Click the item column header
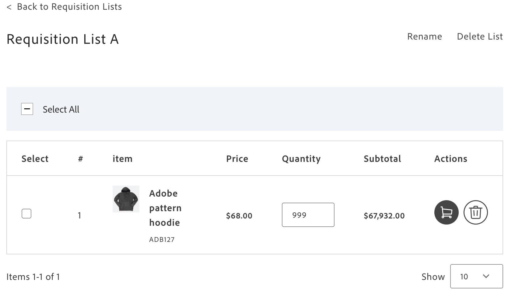Screen dimensions: 515x300 click(122, 159)
